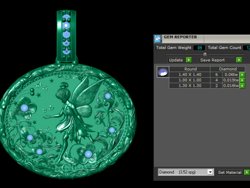Image resolution: width=250 pixels, height=188 pixels.
Task: Click the 'Total Gem Weight' label
Action: 173,48
